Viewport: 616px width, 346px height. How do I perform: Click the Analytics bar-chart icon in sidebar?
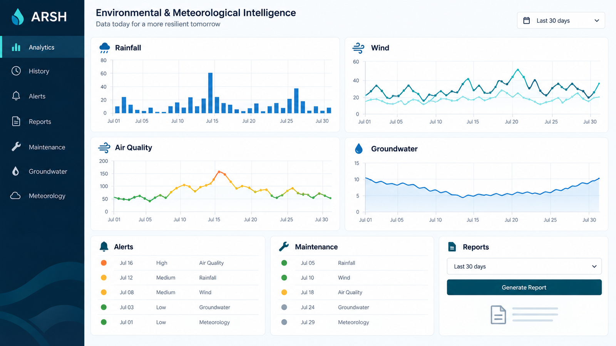click(16, 47)
